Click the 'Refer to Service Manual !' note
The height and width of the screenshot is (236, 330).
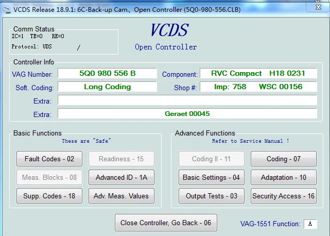(x=250, y=141)
